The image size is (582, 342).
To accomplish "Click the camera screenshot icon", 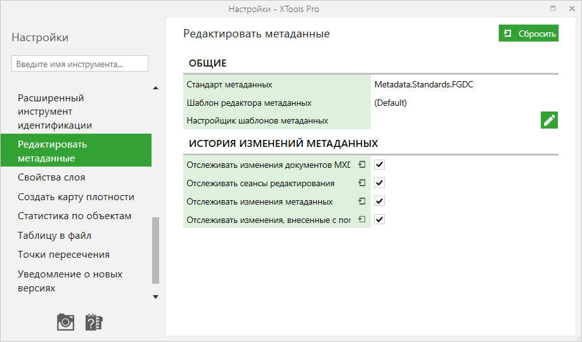I will (65, 322).
